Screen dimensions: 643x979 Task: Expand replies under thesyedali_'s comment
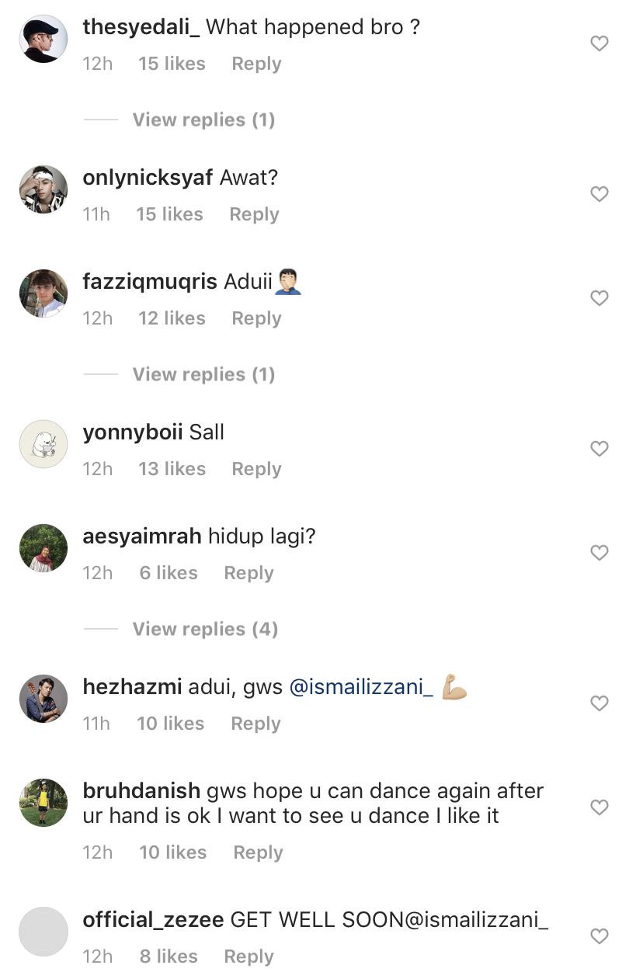pyautogui.click(x=203, y=120)
